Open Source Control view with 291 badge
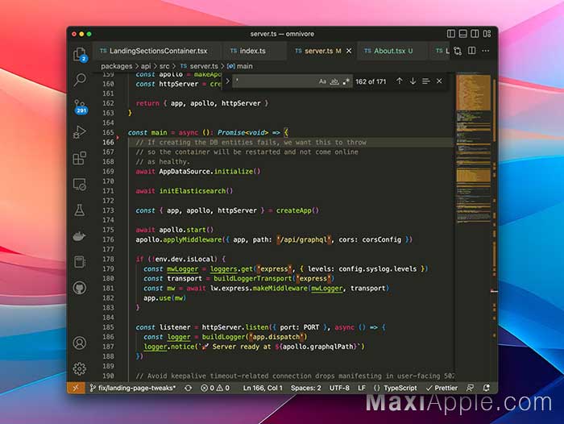 (x=81, y=106)
